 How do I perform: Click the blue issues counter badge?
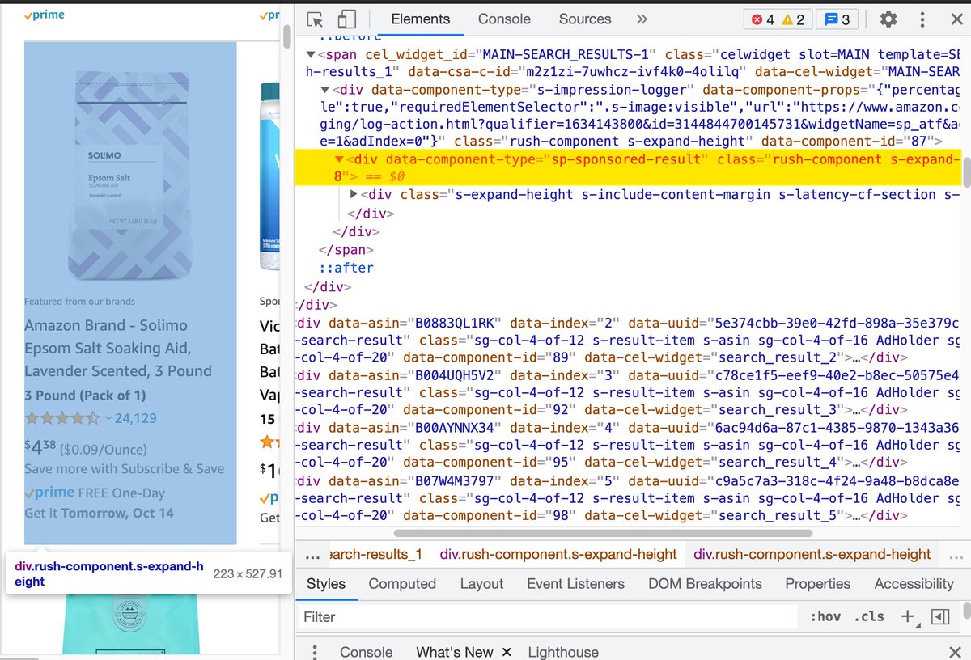click(x=836, y=19)
